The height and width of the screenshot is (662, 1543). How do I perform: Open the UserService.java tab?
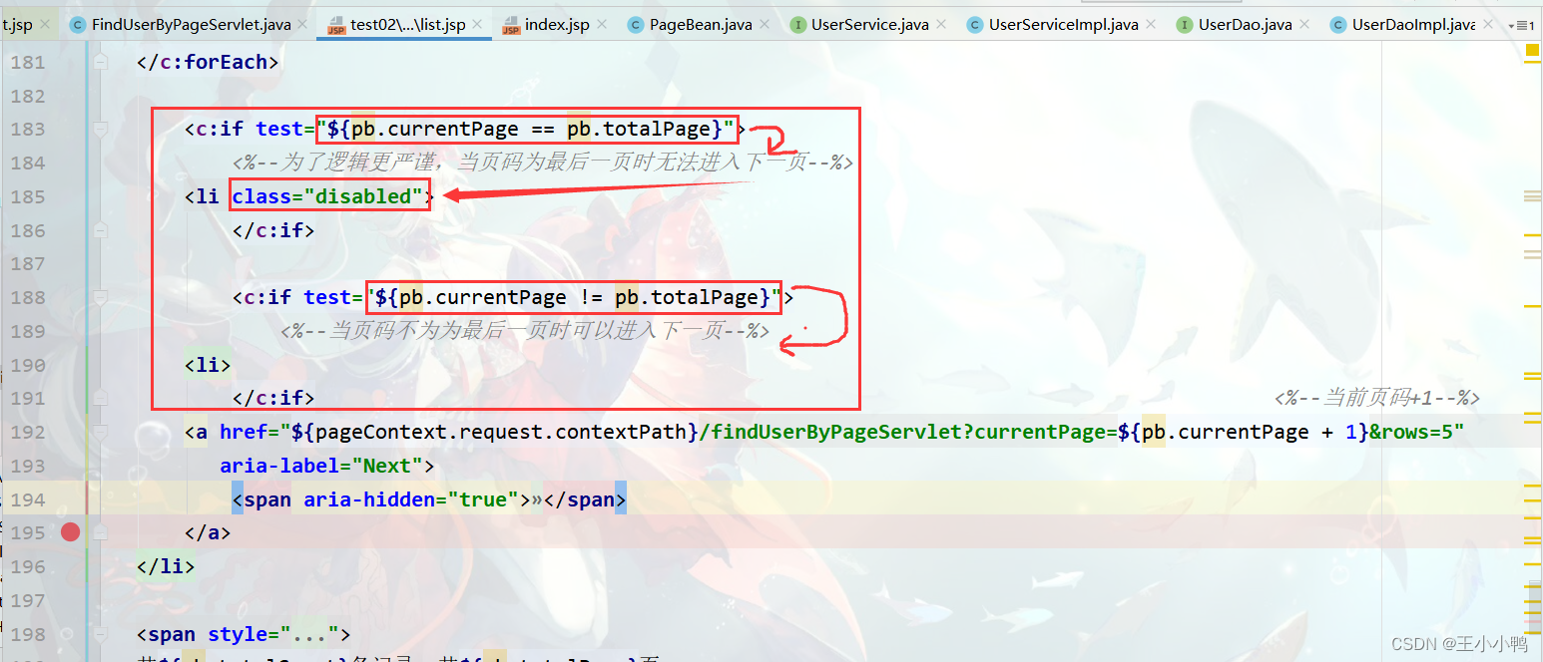click(869, 25)
